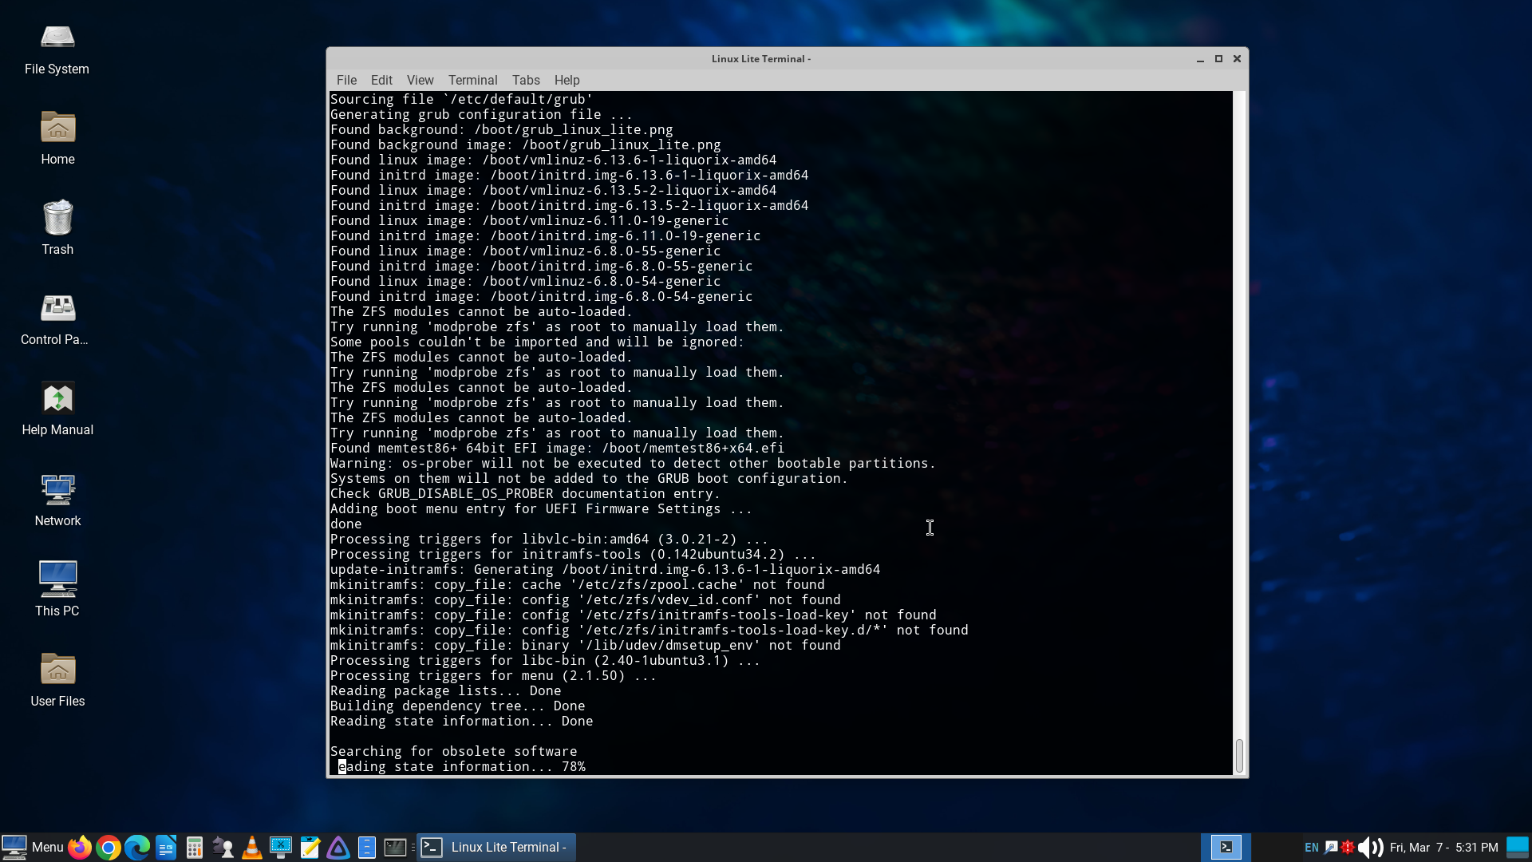
Task: Click the Linux Lite Terminal taskbar button
Action: tap(495, 848)
